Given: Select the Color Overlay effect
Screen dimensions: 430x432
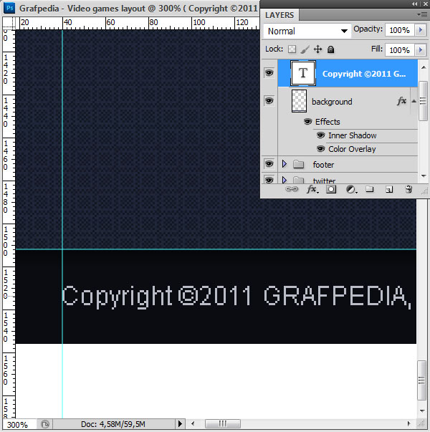Looking at the screenshot, I should click(x=352, y=149).
